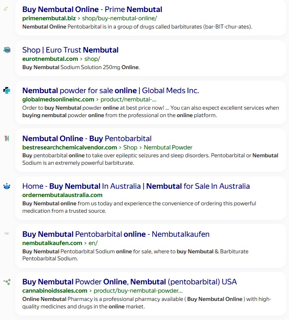Open the Nembutalkaufen result title
The width and height of the screenshot is (289, 320).
coord(116,234)
